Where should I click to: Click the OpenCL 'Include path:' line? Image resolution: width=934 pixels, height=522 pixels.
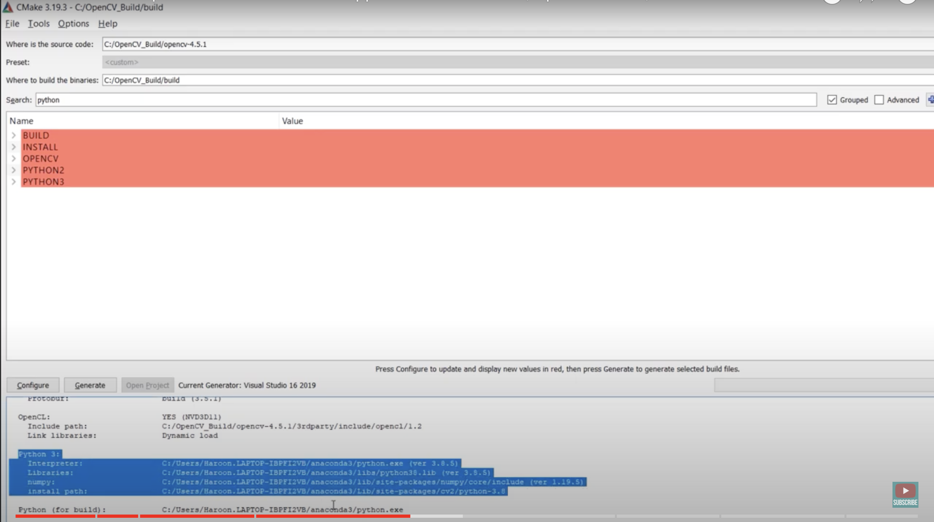(225, 426)
